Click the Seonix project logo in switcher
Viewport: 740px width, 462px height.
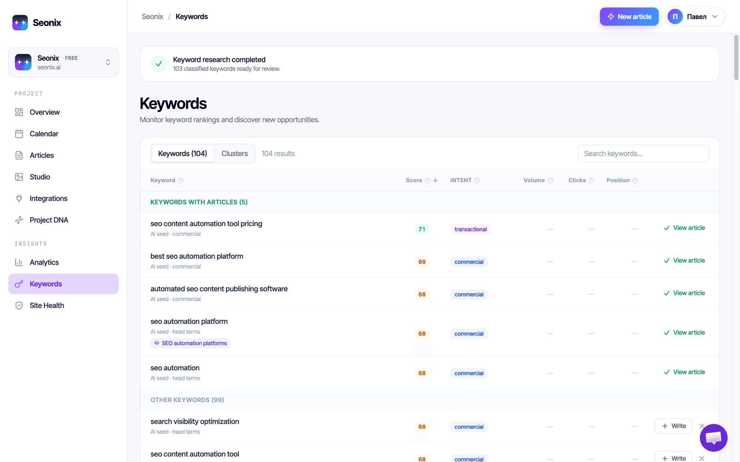[x=23, y=62]
